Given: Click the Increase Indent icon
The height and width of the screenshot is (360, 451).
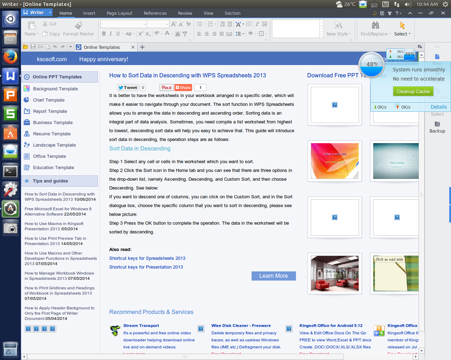Looking at the screenshot, I should [x=230, y=24].
